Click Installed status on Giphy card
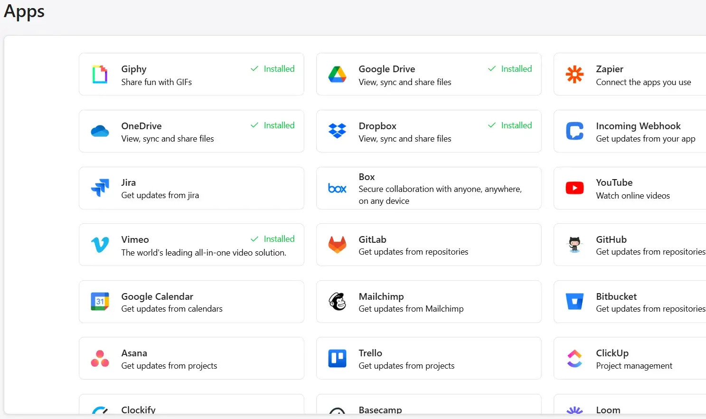The width and height of the screenshot is (706, 419). (x=273, y=69)
